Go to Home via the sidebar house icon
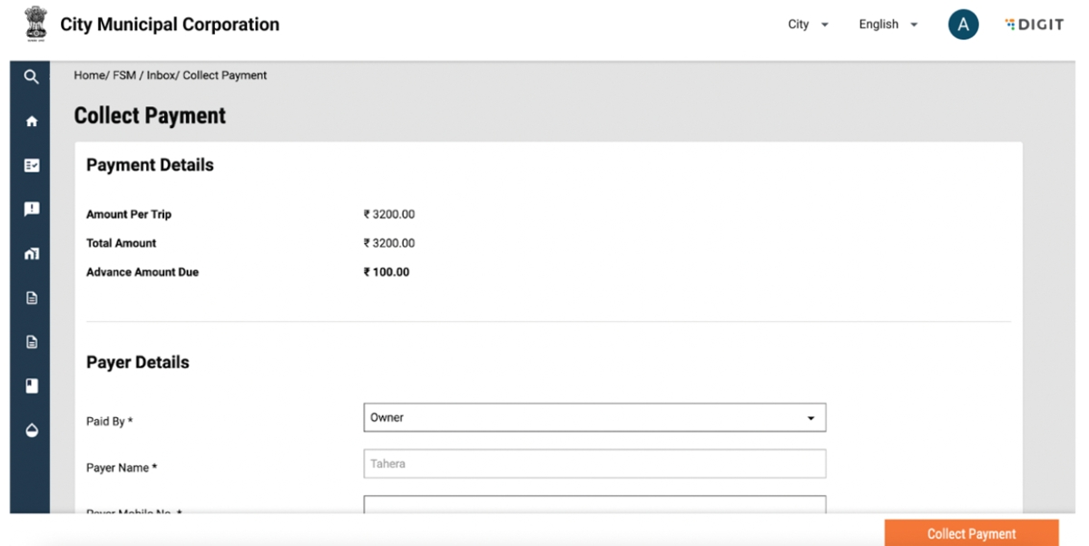 (x=32, y=122)
